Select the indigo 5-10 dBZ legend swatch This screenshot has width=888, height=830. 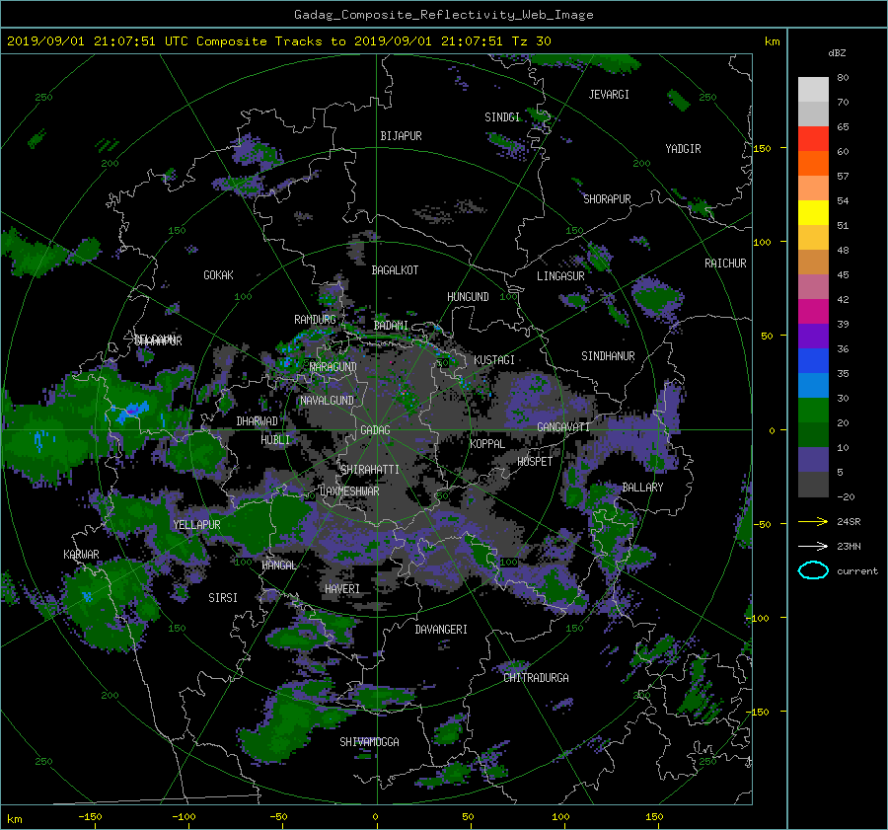coord(813,460)
